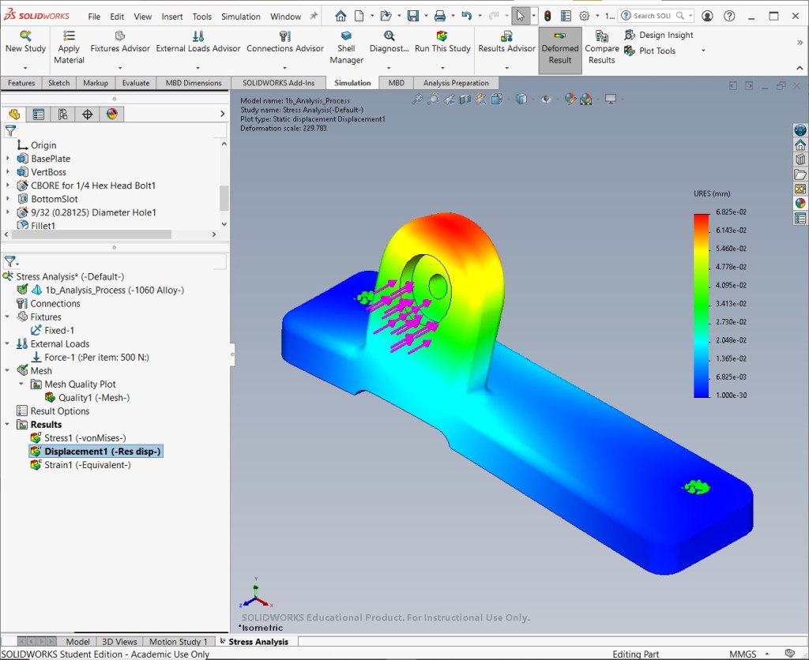Collapse the Fixtures folder
This screenshot has height=660, width=809.
pyautogui.click(x=7, y=317)
